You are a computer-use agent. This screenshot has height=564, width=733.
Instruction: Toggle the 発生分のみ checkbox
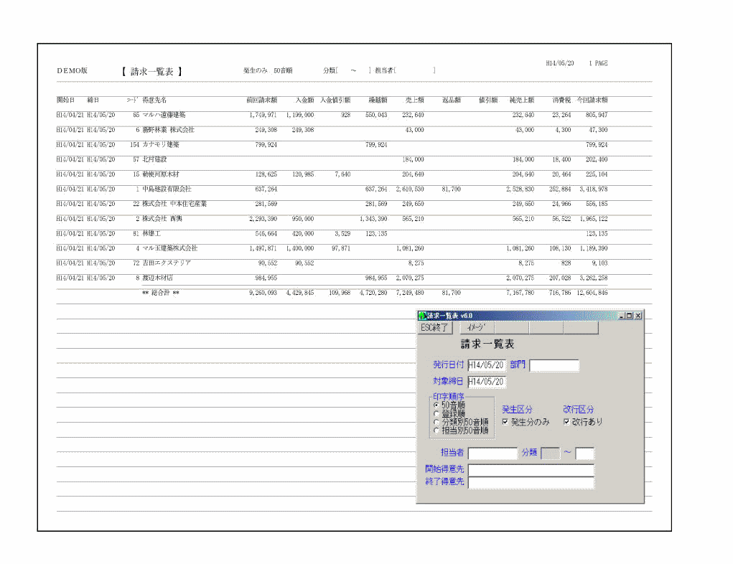click(505, 422)
